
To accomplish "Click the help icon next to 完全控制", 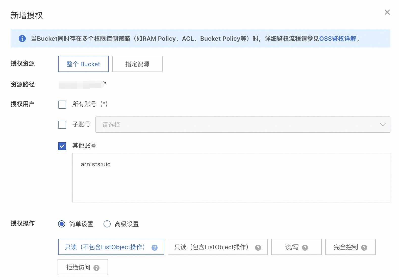I will pyautogui.click(x=364, y=248).
